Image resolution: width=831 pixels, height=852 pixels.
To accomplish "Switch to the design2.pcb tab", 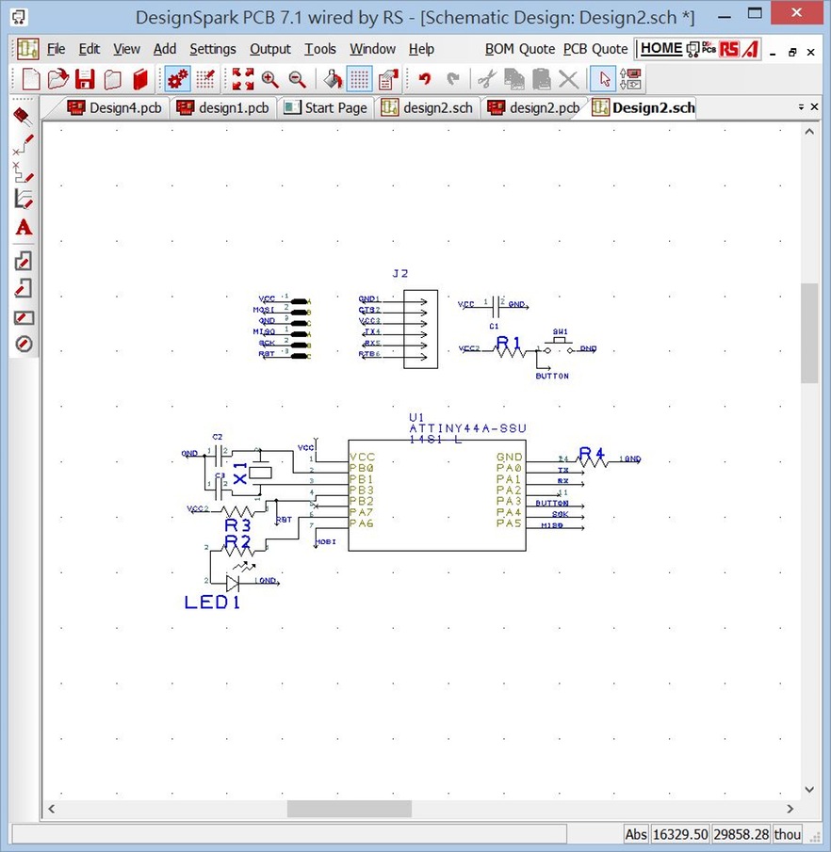I will [533, 107].
